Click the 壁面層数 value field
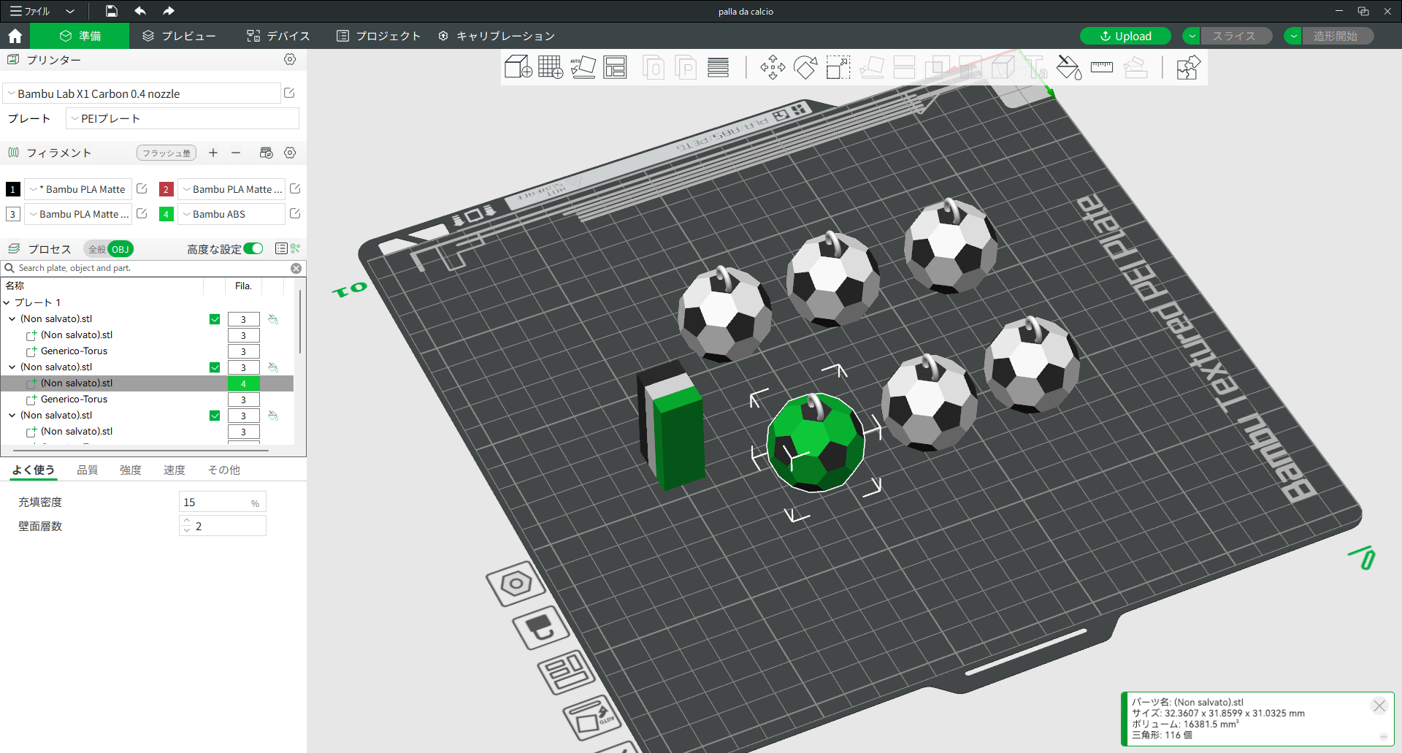 click(x=223, y=526)
